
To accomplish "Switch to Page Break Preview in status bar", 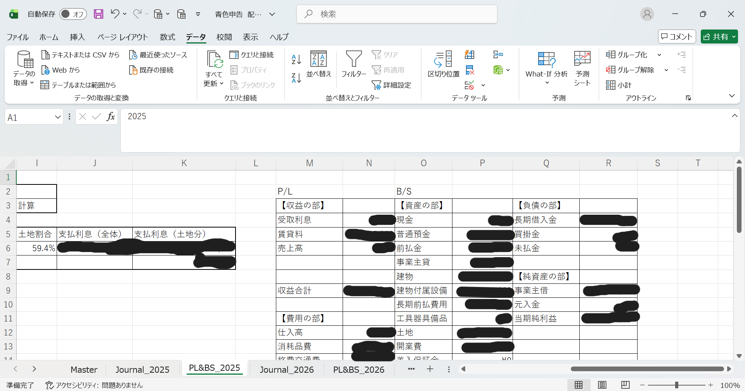I will pyautogui.click(x=625, y=385).
